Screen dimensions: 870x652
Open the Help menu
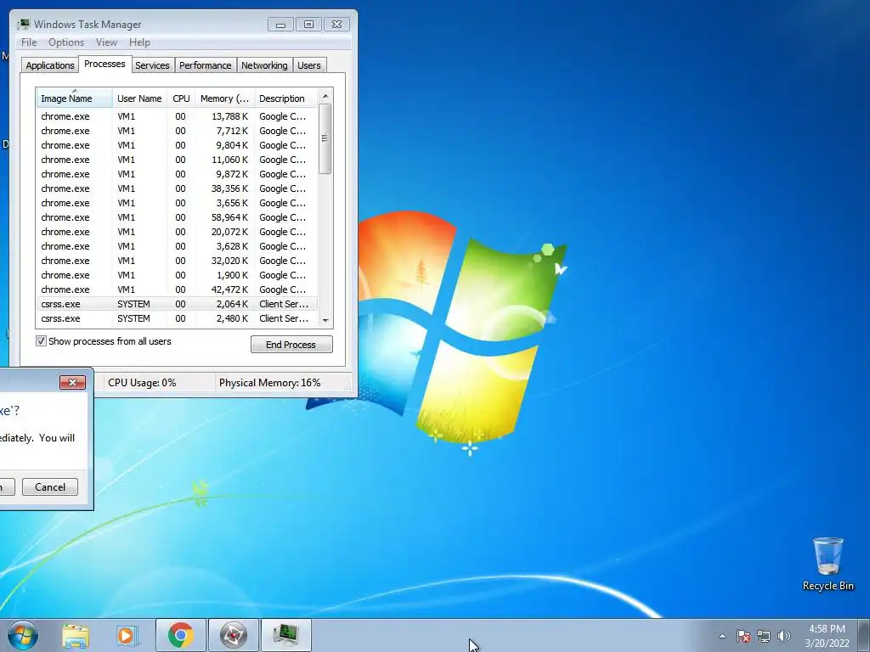(x=139, y=42)
